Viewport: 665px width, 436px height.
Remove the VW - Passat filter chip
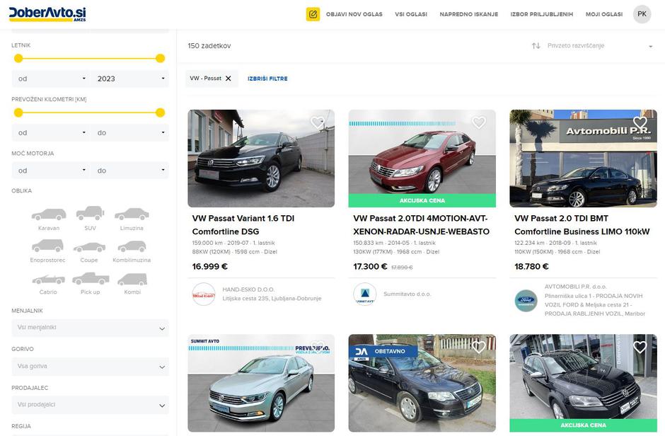click(x=229, y=79)
